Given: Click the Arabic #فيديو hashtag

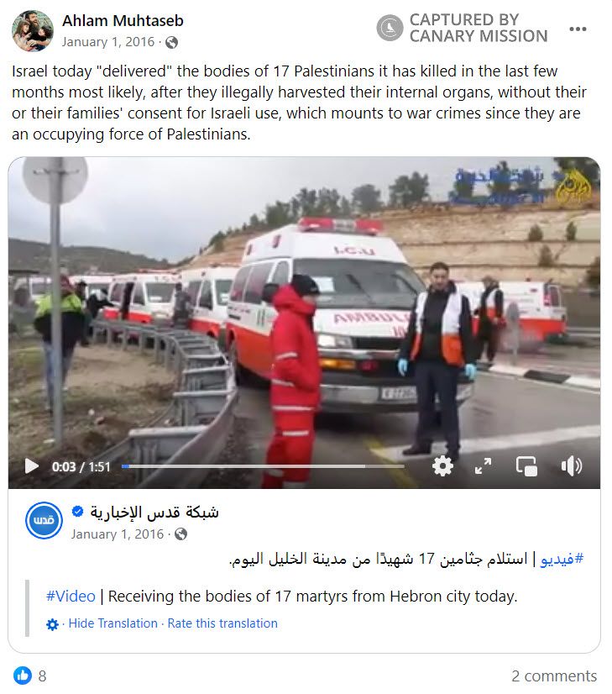Looking at the screenshot, I should (562, 559).
